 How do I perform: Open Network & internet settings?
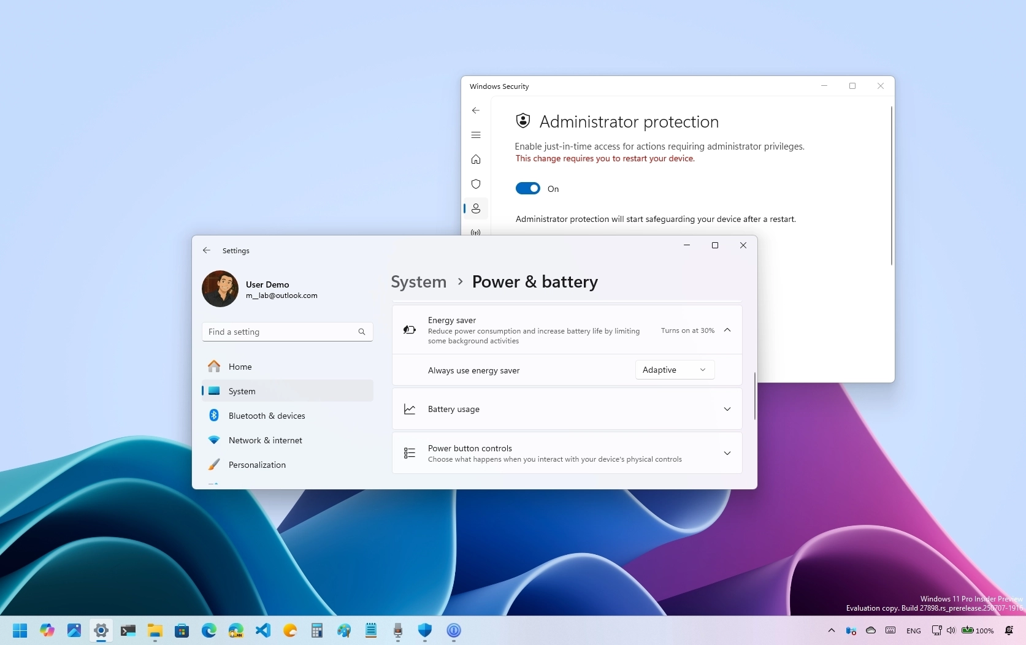tap(287, 440)
